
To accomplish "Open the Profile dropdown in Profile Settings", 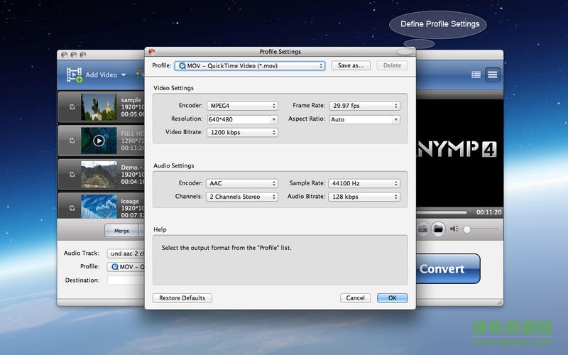I will coord(250,65).
